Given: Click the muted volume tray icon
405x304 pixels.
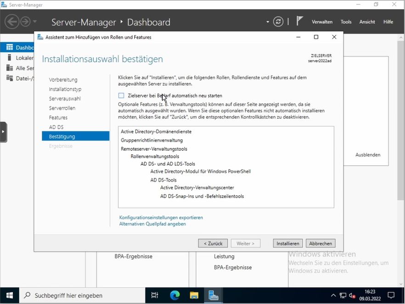Looking at the screenshot, I should [352, 295].
